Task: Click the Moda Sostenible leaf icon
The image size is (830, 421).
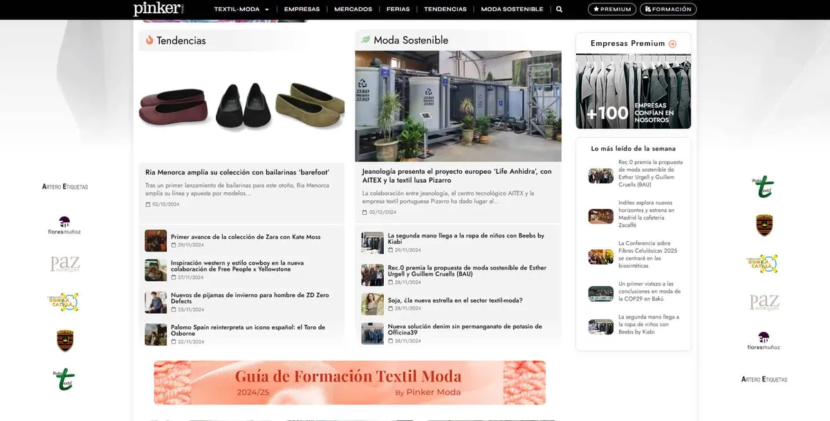Action: tap(366, 40)
